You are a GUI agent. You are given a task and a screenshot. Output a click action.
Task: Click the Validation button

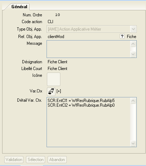coord(14,160)
